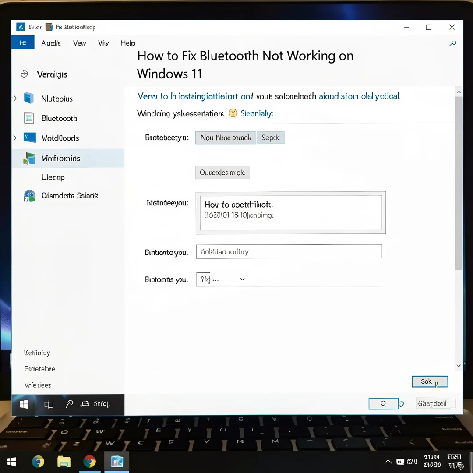Expand the Votdoords tree item
This screenshot has height=473, width=473.
(x=14, y=138)
